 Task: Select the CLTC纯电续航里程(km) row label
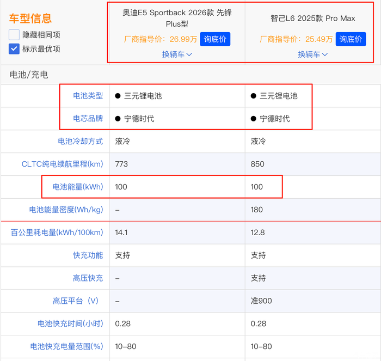[x=62, y=164]
